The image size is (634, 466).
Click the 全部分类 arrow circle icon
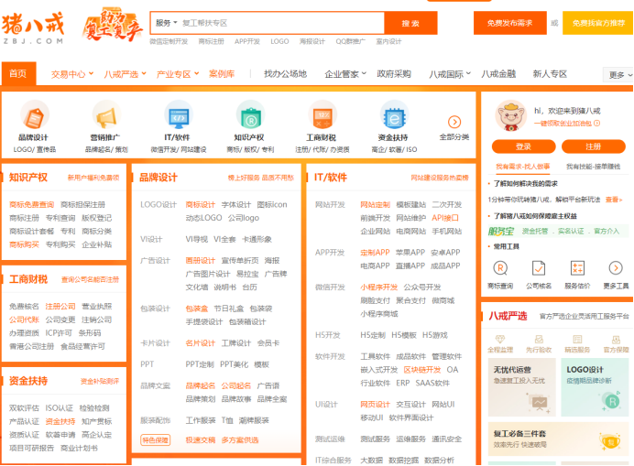(x=454, y=122)
